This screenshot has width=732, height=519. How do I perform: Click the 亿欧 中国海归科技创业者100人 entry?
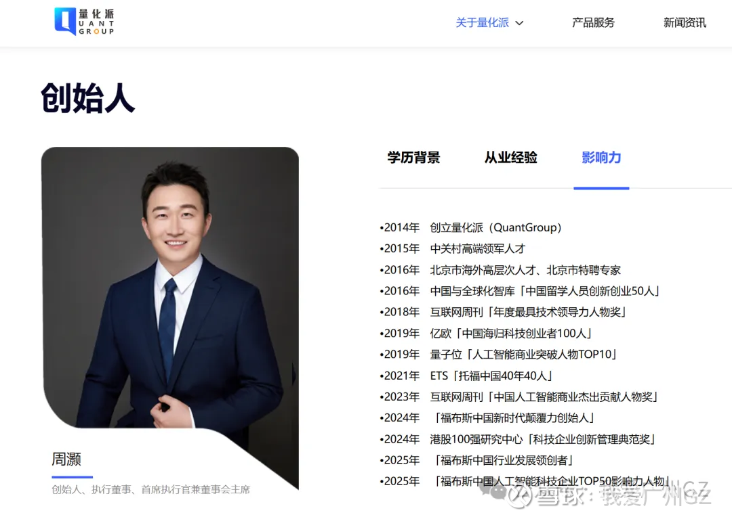(487, 333)
